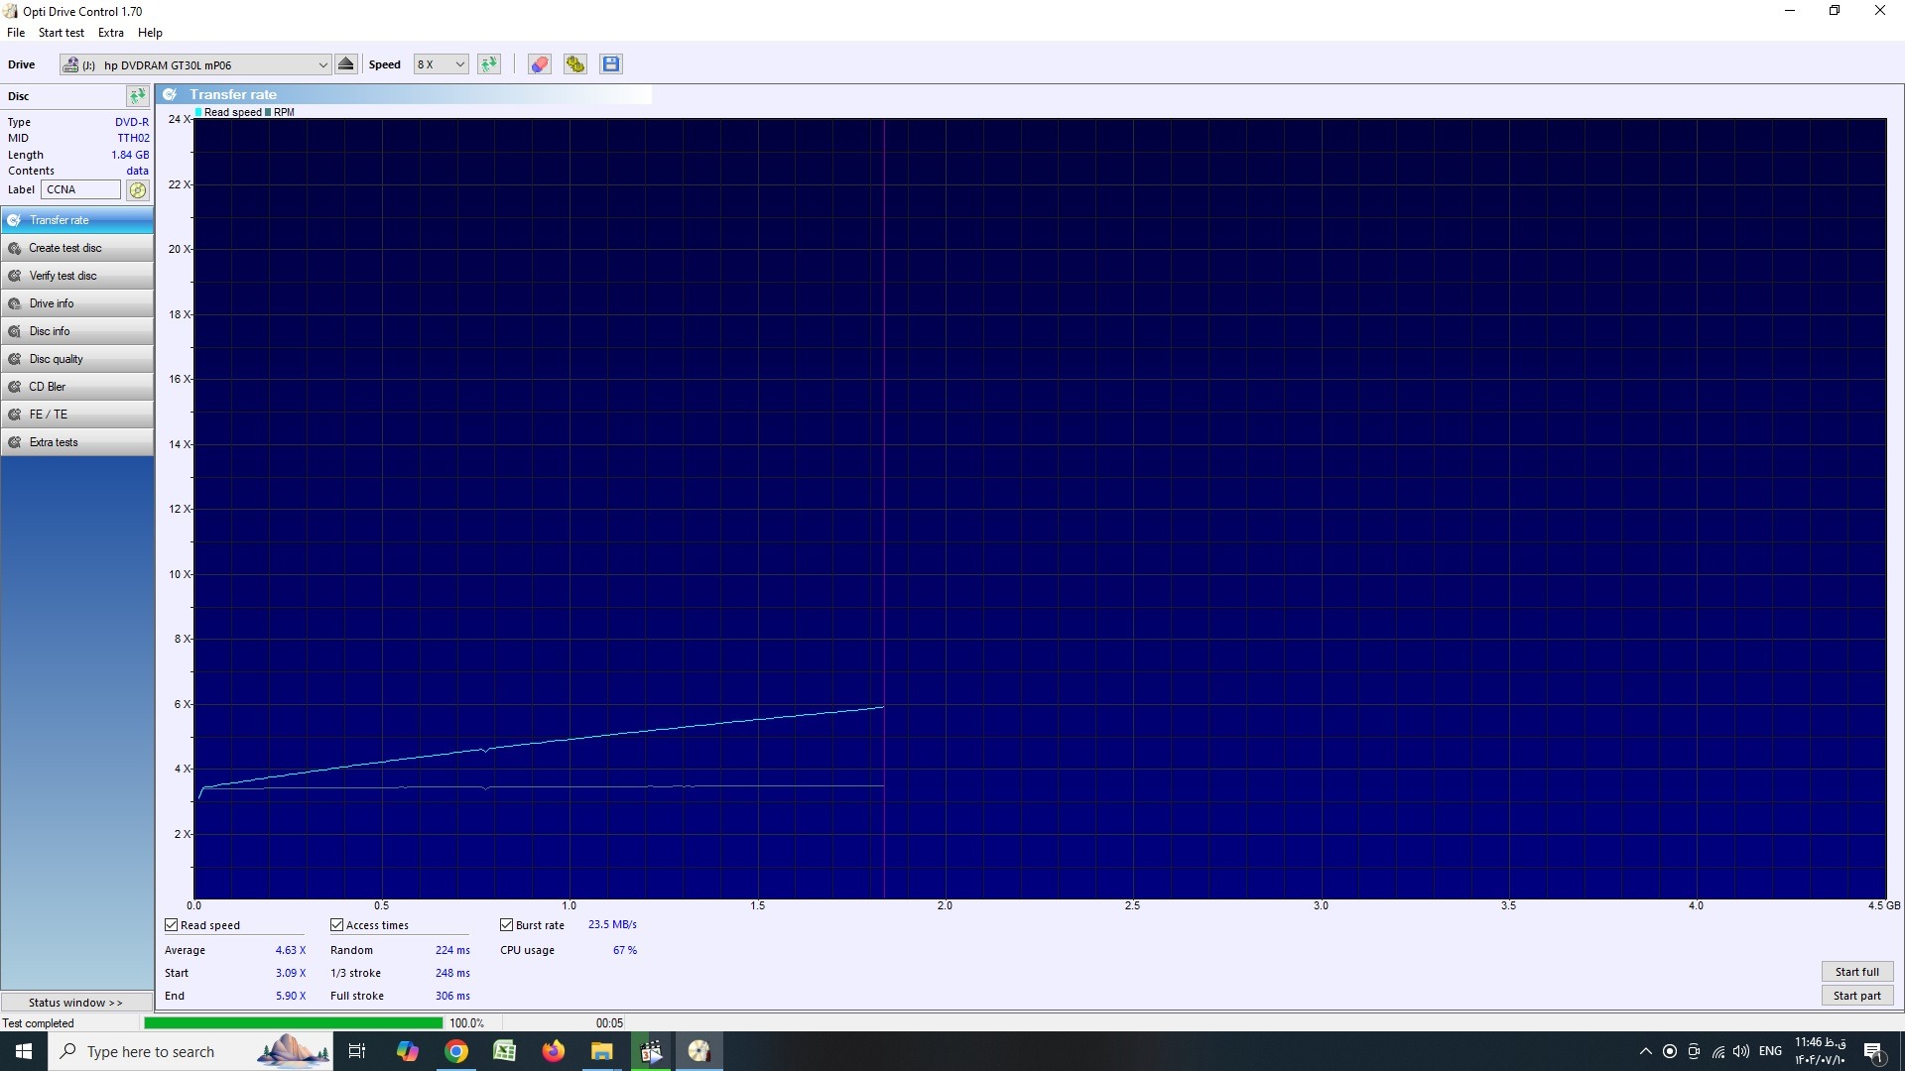Click the yellow gears options icon
The width and height of the screenshot is (1905, 1071).
coord(575,64)
